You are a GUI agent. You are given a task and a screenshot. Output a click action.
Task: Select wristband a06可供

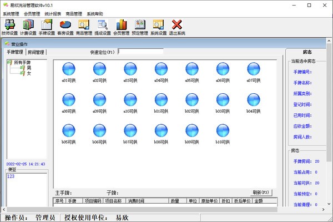coord(223,72)
